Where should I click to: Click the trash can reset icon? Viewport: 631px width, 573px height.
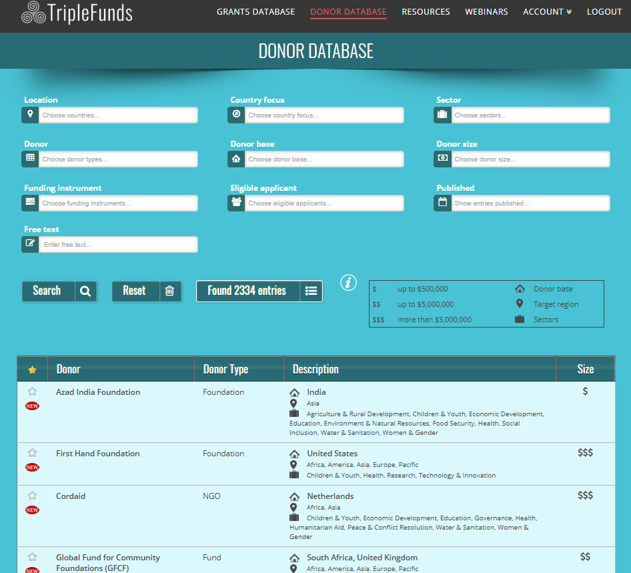click(x=170, y=291)
